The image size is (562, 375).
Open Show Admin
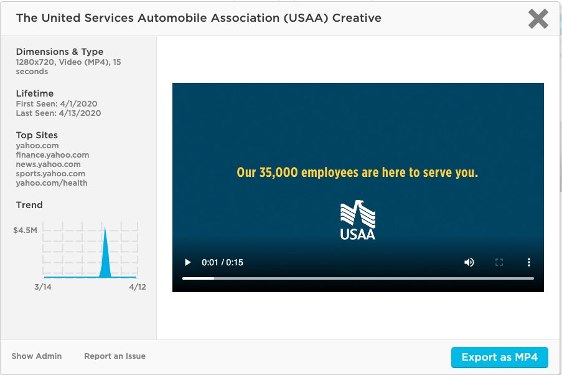pos(36,356)
